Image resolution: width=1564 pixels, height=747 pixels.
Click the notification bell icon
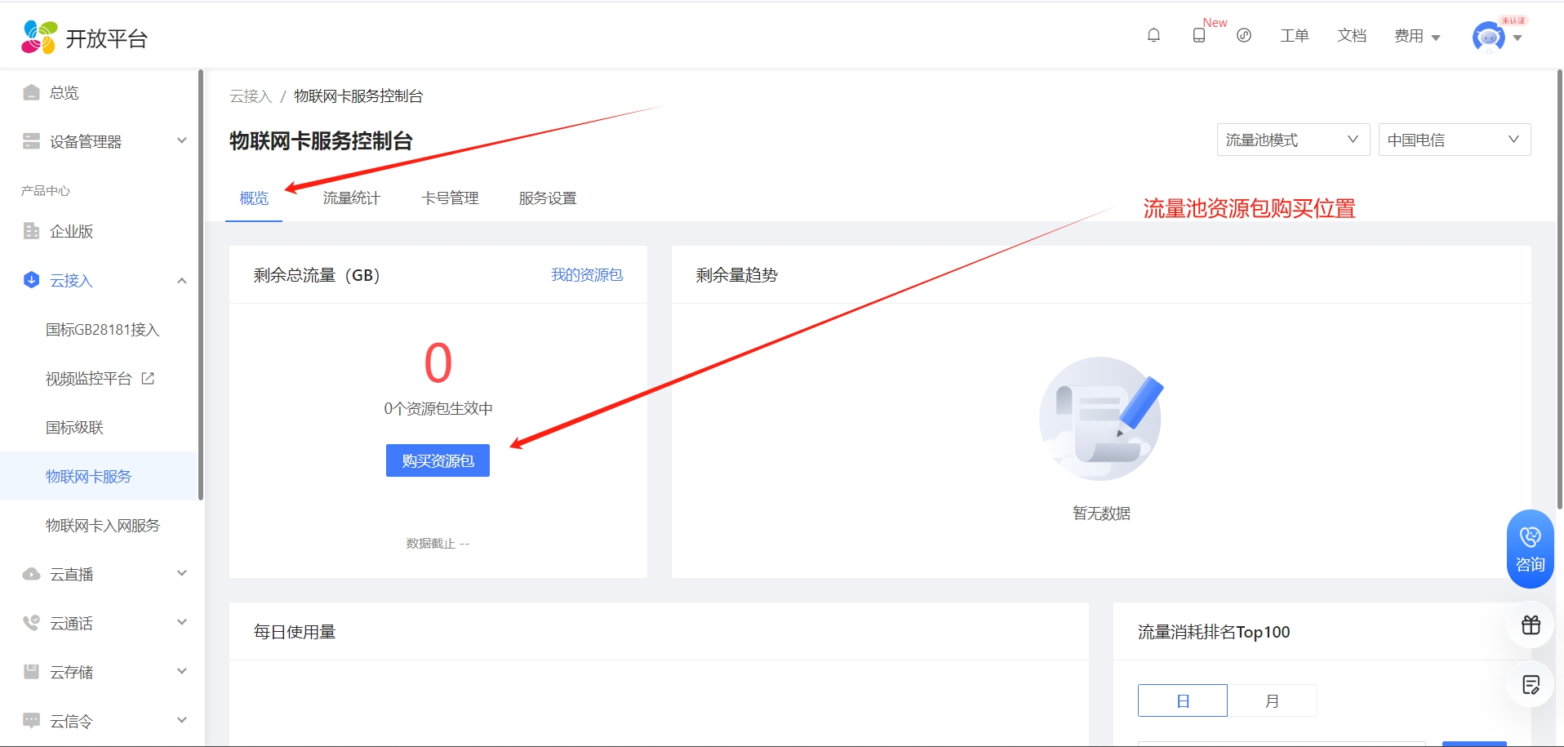1153,35
